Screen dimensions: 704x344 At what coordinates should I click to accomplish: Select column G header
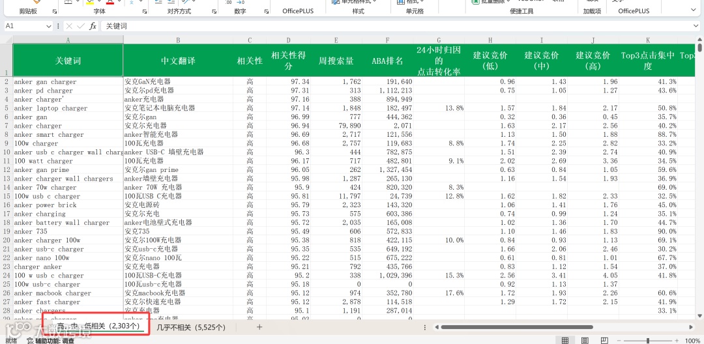click(x=439, y=40)
